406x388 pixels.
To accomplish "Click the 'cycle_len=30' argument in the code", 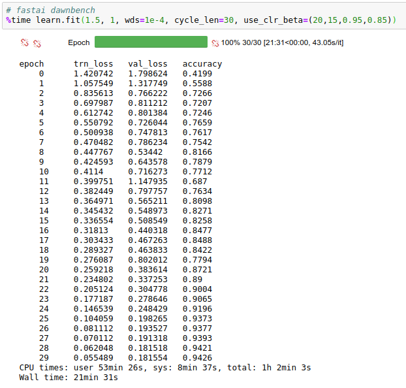I will click(204, 20).
